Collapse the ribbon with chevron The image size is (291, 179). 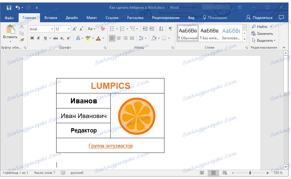(284, 48)
